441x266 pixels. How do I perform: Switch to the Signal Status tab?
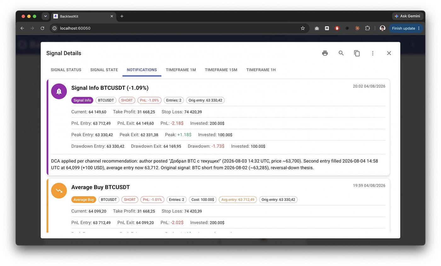click(x=66, y=70)
